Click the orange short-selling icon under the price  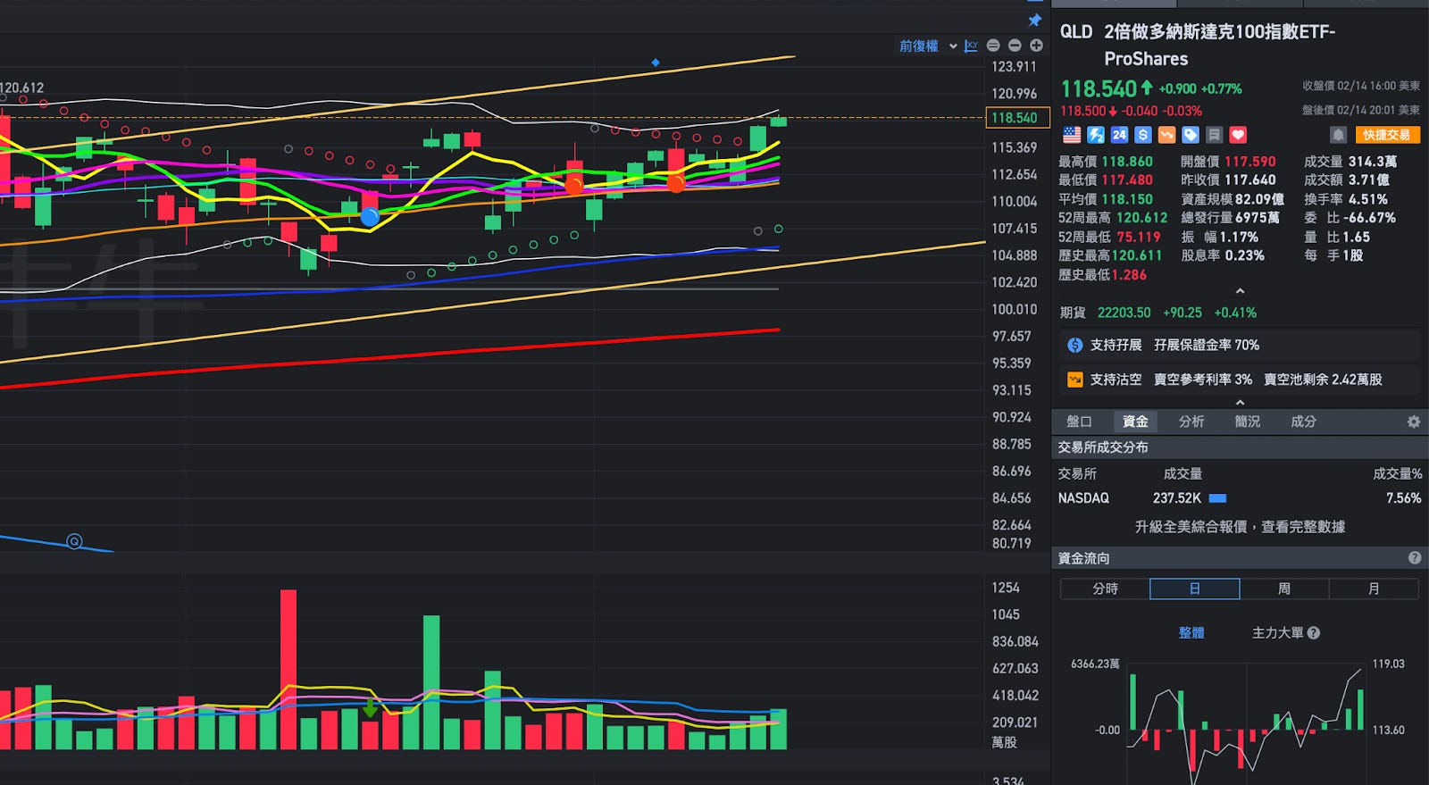point(1166,135)
